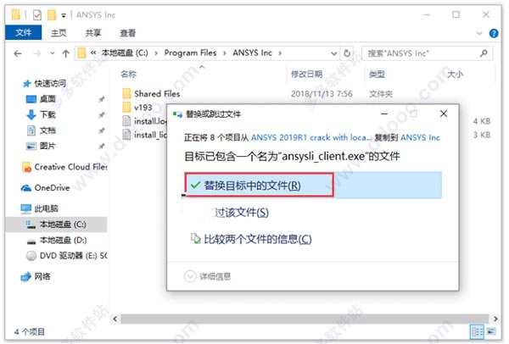Go up one folder level
The image size is (509, 344).
click(66, 53)
